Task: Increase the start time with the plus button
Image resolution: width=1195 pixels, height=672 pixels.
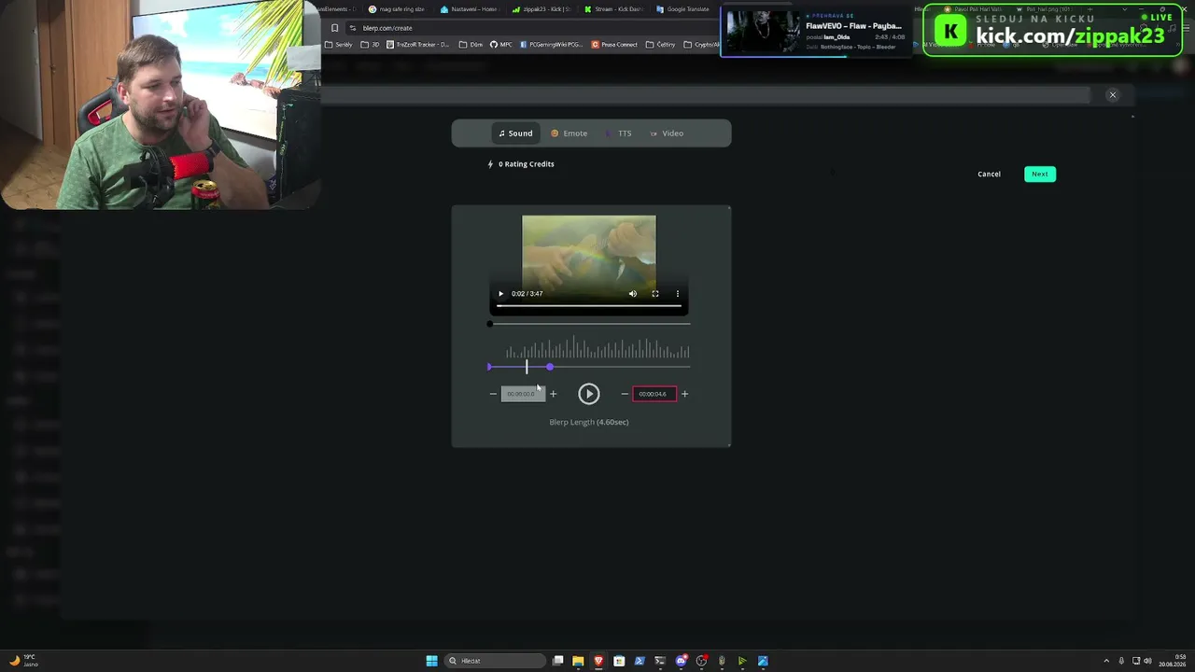Action: 553,394
